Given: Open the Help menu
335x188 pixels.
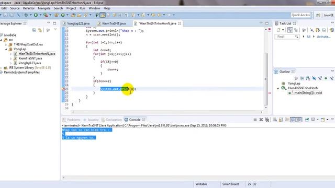Looking at the screenshot, I should click(107, 8).
